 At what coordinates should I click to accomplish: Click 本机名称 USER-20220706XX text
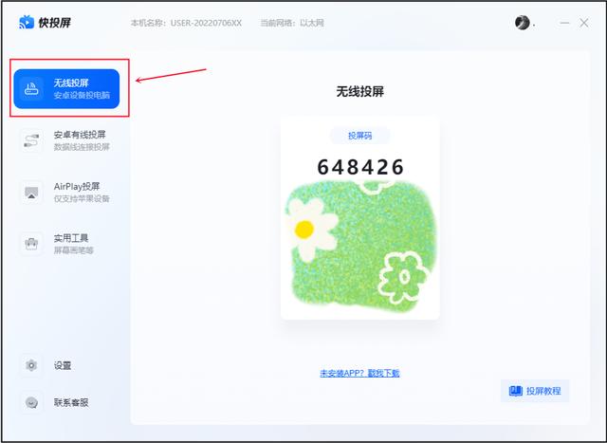coord(186,23)
